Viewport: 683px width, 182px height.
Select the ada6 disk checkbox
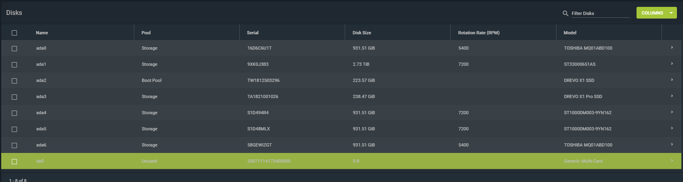[15, 145]
